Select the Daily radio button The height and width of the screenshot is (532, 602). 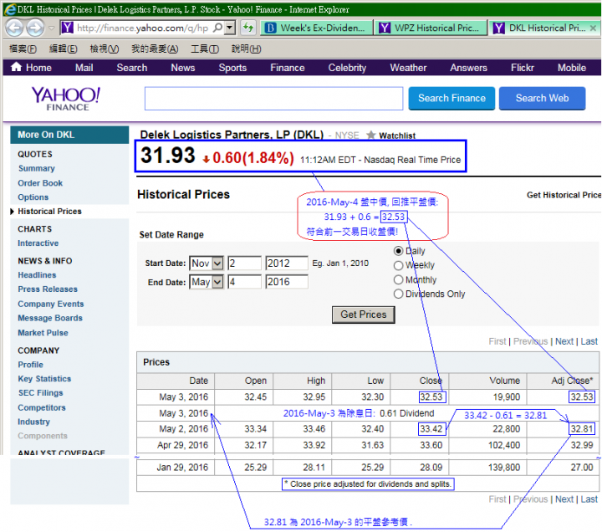tap(398, 251)
